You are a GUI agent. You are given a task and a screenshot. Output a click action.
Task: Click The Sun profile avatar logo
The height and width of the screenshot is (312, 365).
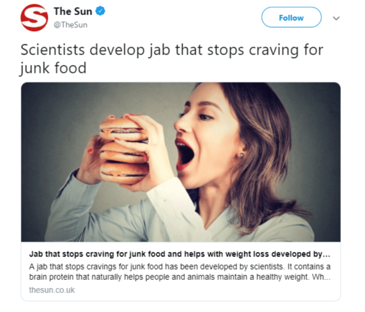(34, 18)
